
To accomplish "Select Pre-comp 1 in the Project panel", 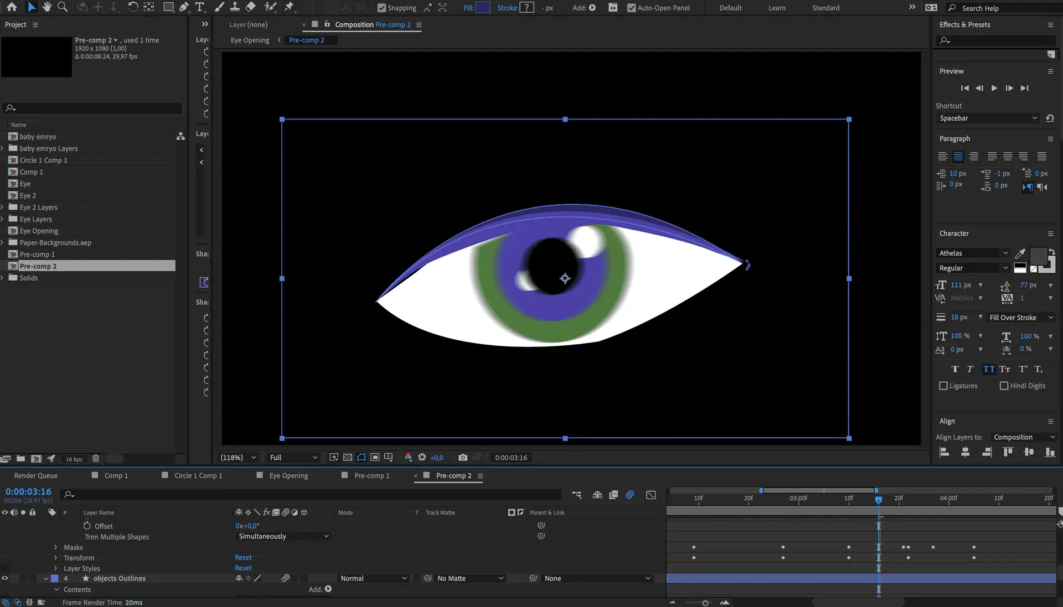I will [x=37, y=255].
